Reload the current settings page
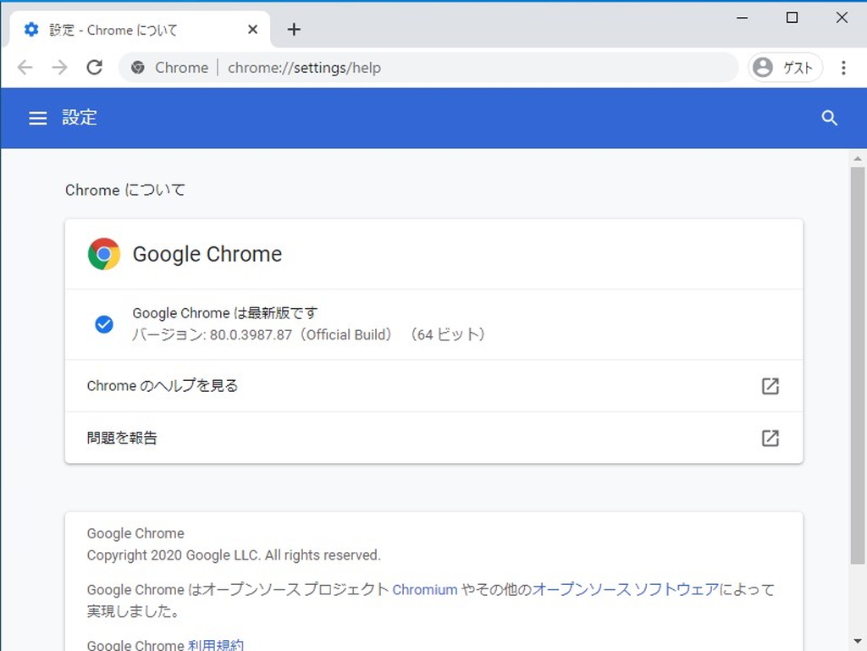 click(x=94, y=67)
